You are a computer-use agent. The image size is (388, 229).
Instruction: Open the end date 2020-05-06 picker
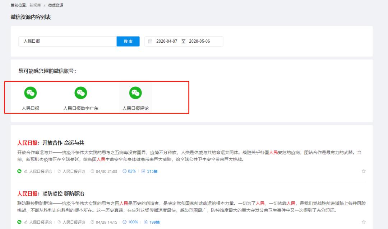[x=199, y=42]
